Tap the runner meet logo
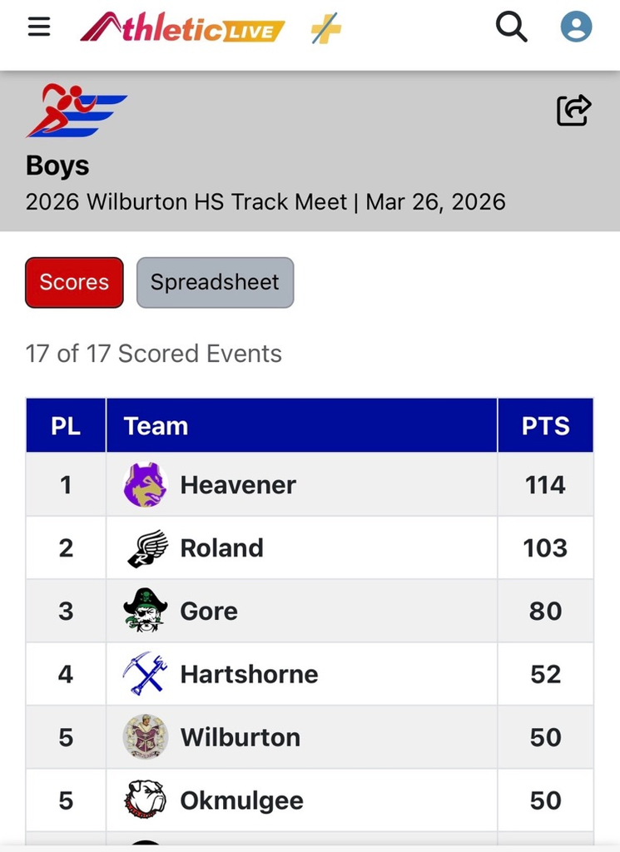Image resolution: width=620 pixels, height=852 pixels. (76, 110)
